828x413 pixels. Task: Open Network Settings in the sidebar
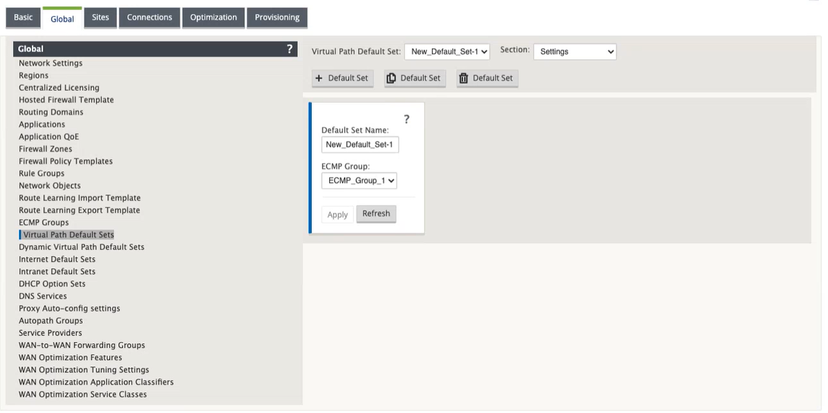[x=50, y=63]
